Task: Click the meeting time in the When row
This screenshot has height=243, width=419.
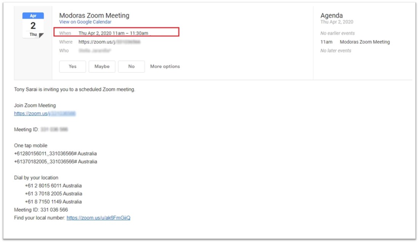Action: (x=113, y=33)
